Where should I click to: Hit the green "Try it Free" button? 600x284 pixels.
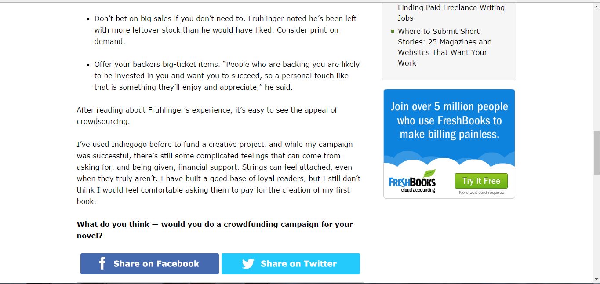pos(481,181)
